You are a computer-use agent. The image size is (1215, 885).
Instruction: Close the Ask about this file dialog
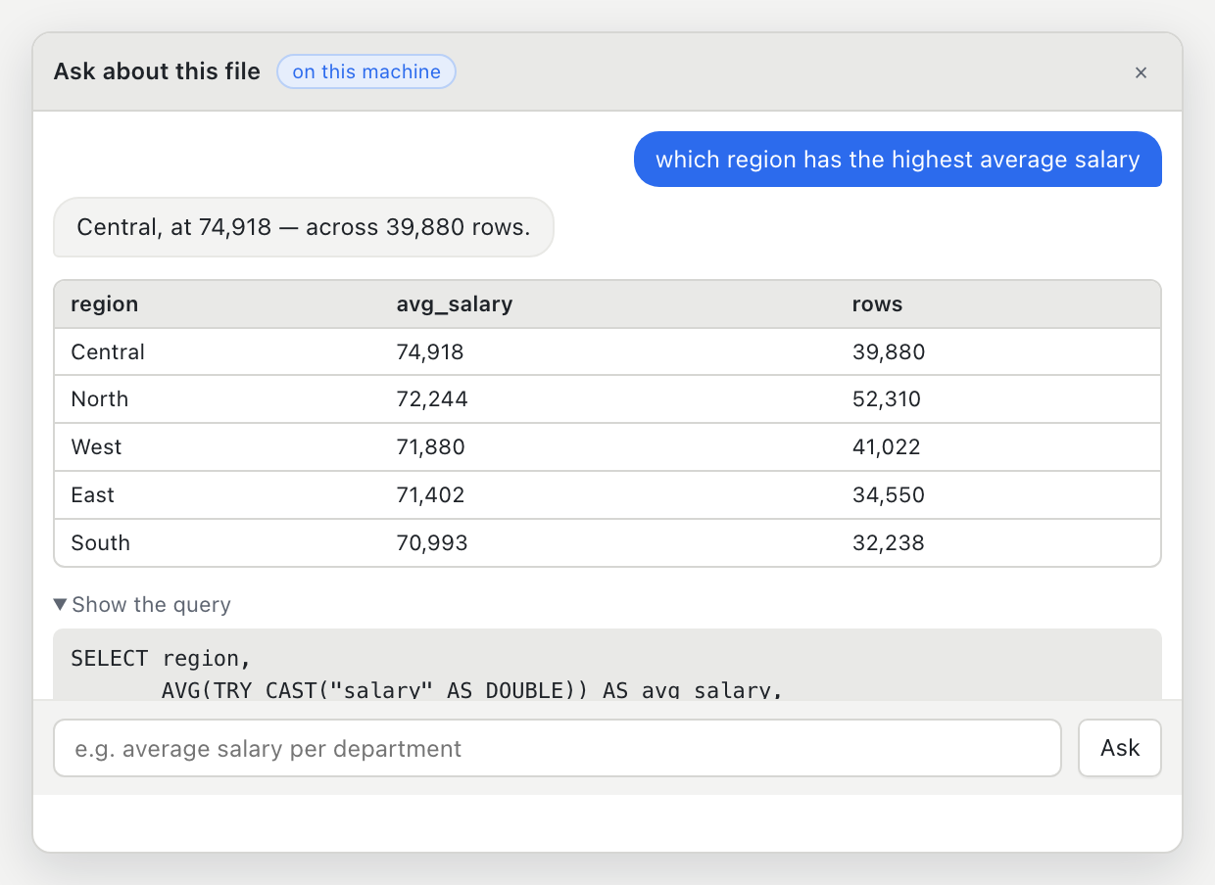point(1141,72)
